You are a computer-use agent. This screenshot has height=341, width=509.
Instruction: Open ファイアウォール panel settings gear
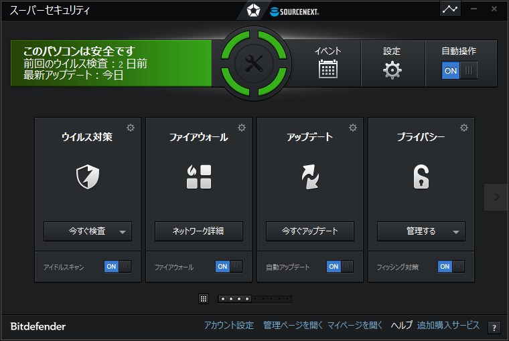242,128
